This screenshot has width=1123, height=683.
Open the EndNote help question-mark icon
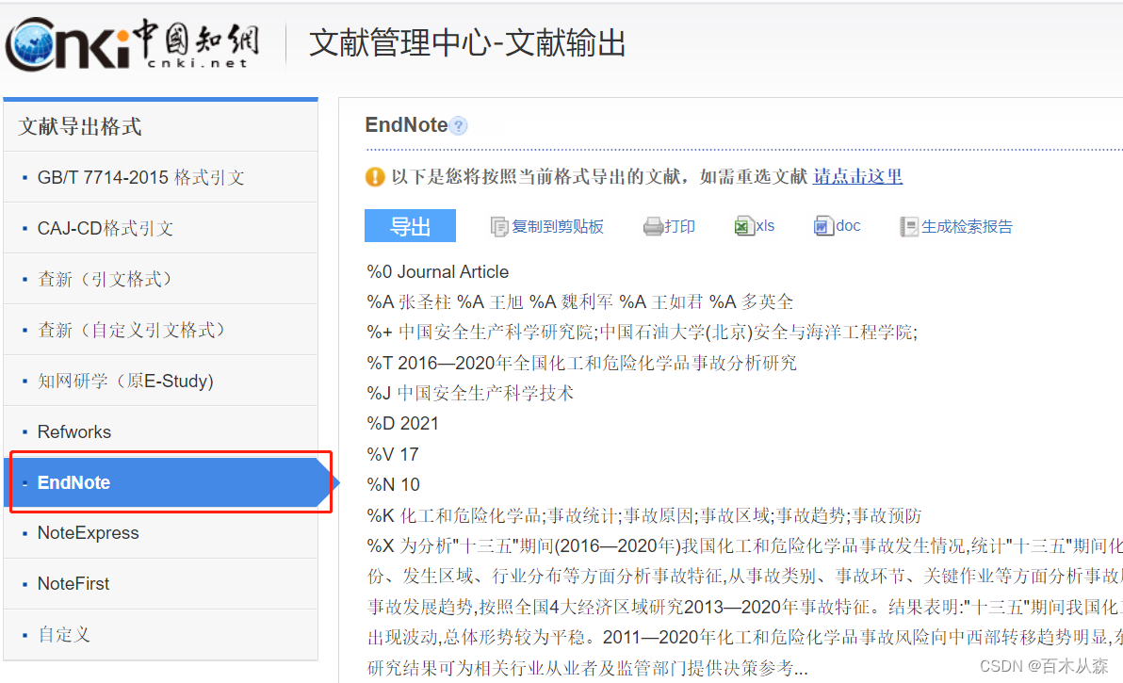459,126
